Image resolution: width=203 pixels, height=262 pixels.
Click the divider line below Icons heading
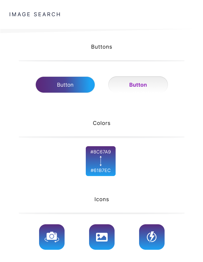tap(102, 213)
